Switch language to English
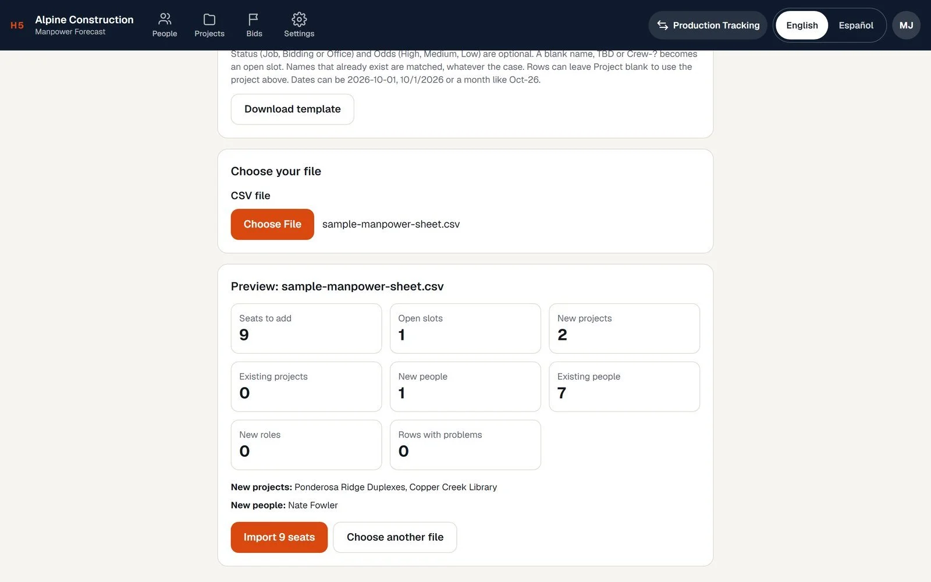Image resolution: width=931 pixels, height=582 pixels. click(x=802, y=25)
